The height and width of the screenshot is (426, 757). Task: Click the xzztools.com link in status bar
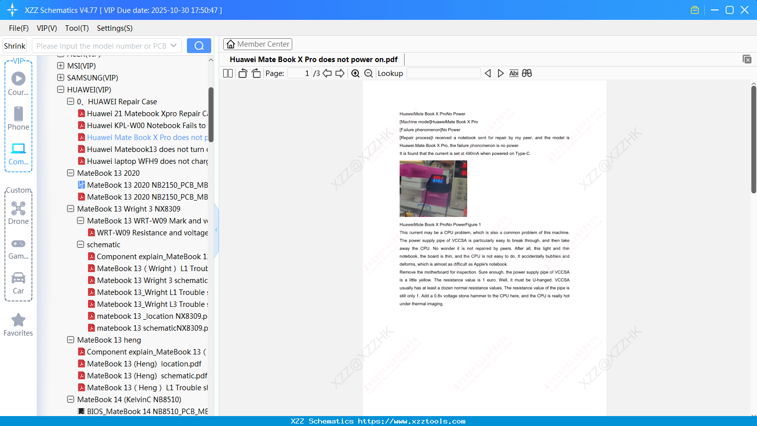[412, 421]
